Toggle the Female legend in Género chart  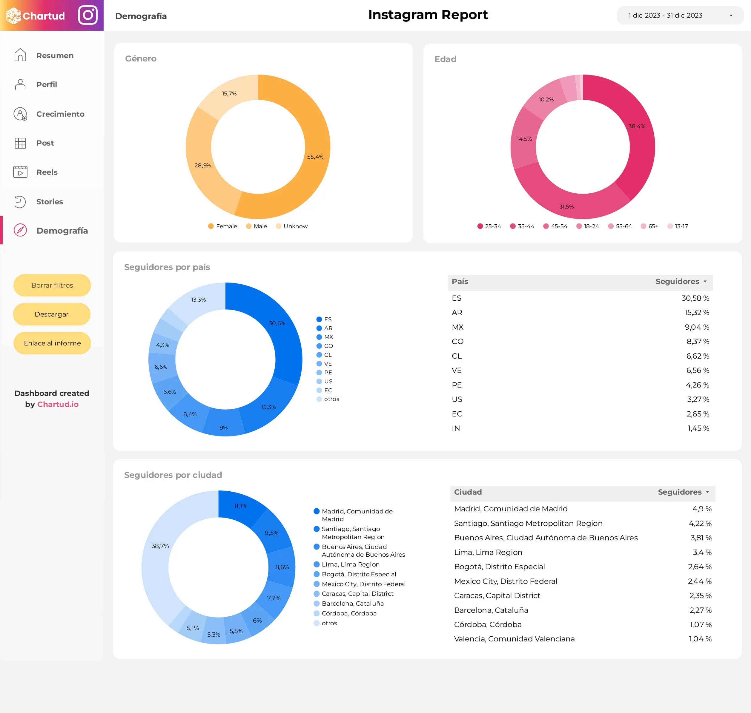(x=222, y=226)
